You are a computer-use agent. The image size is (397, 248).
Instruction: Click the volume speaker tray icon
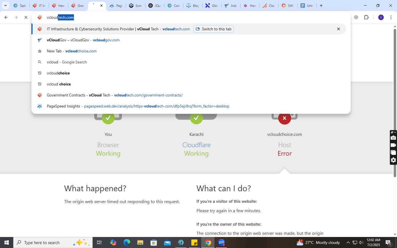(x=361, y=242)
